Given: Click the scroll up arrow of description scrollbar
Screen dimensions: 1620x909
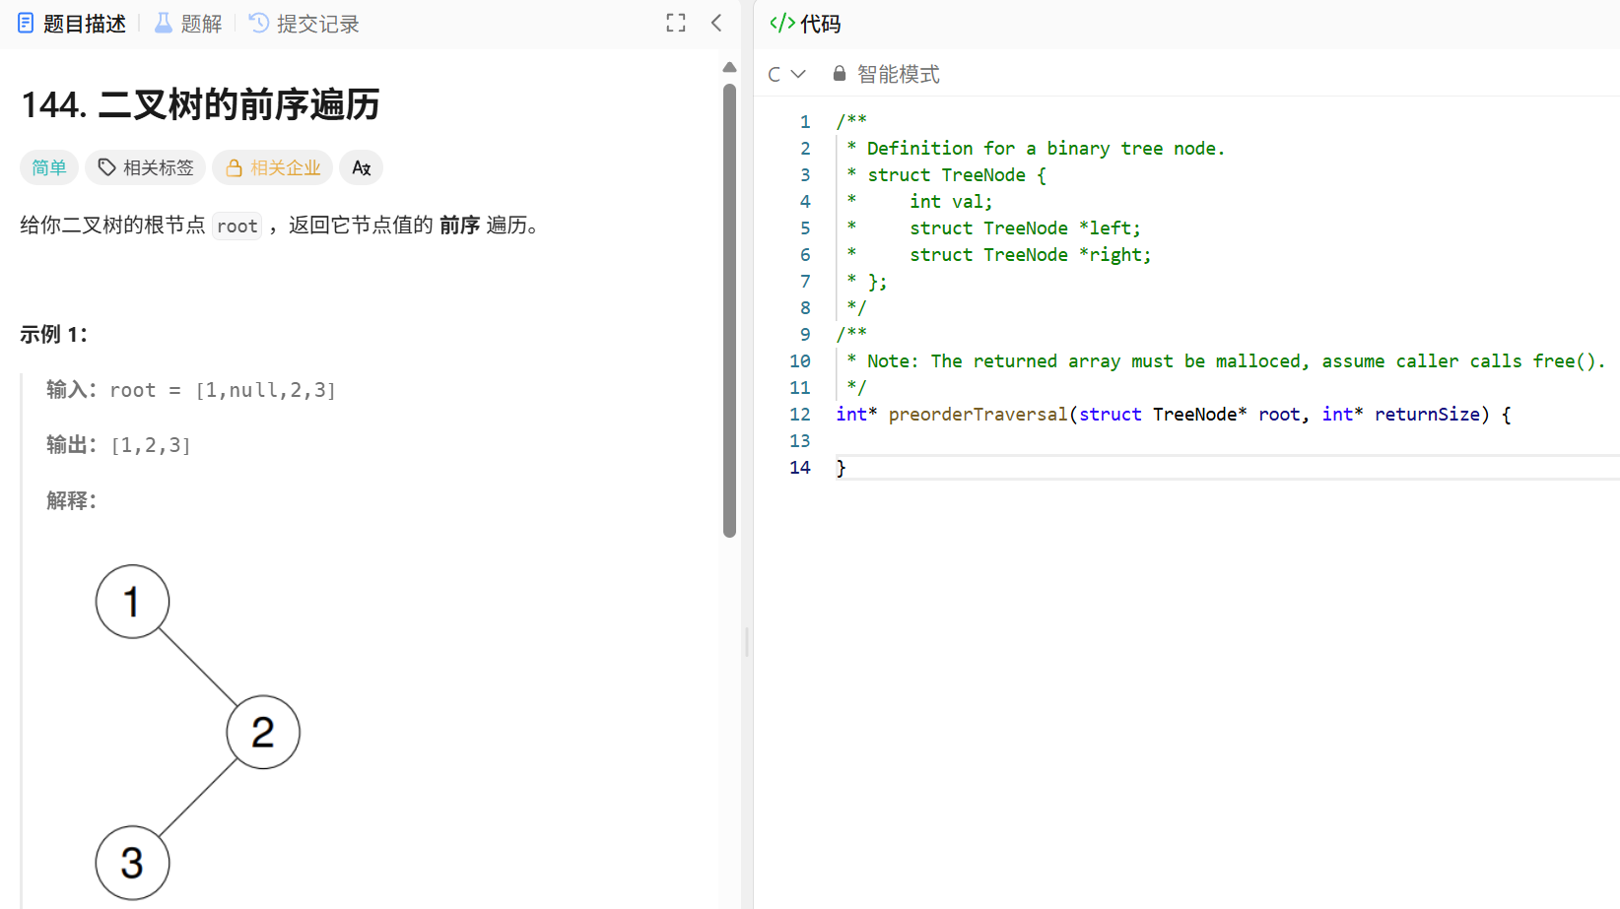Looking at the screenshot, I should (x=729, y=67).
